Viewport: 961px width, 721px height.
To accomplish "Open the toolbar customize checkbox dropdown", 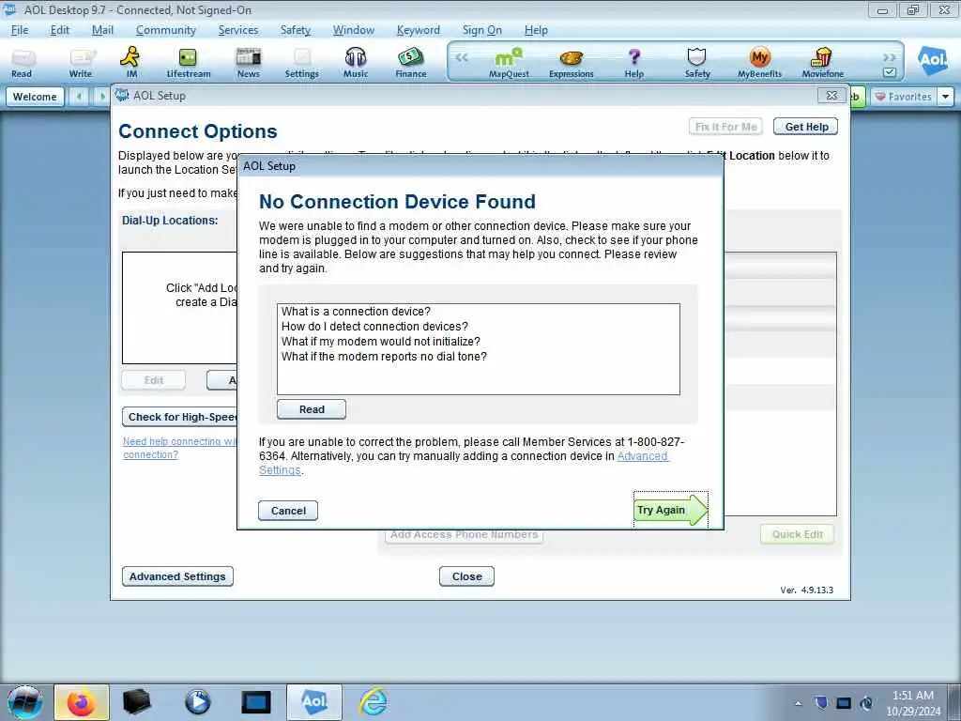I will pos(890,72).
